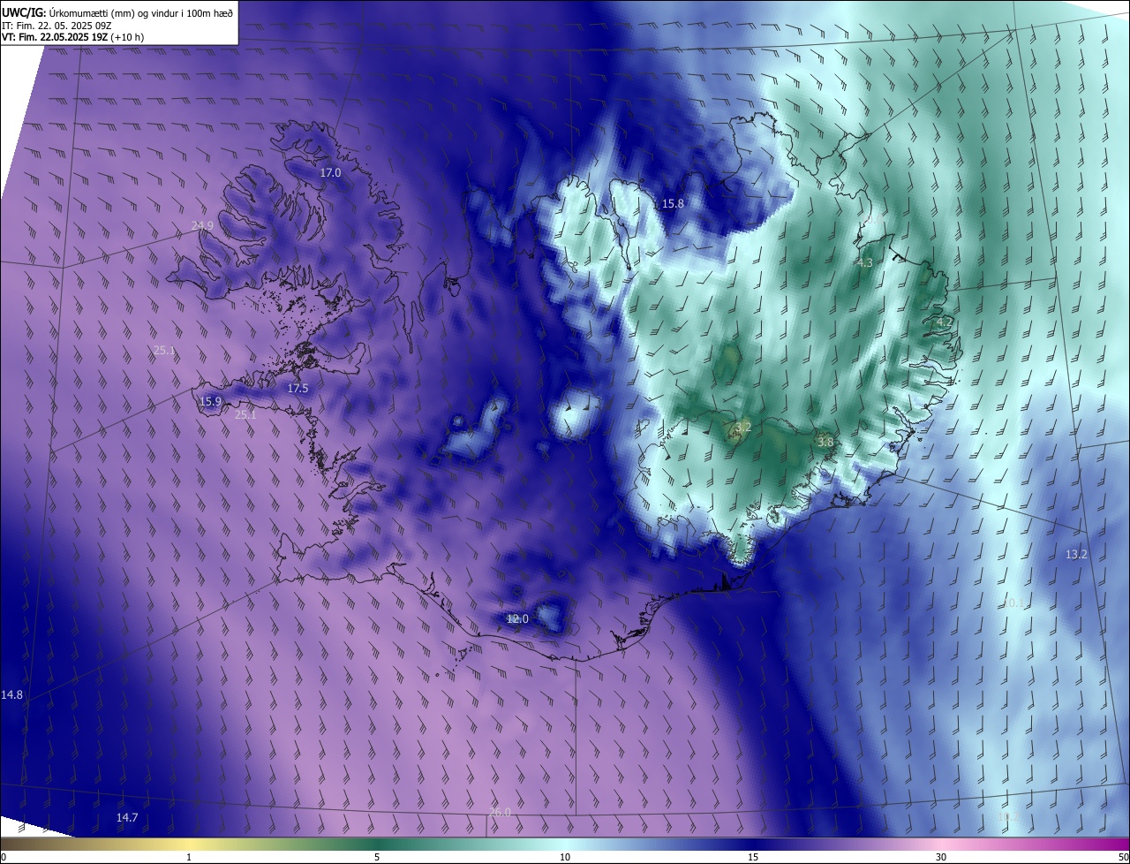Click the 'IT: Fim. 22. 05. 2025 09Z' line
The height and width of the screenshot is (864, 1130).
point(57,25)
